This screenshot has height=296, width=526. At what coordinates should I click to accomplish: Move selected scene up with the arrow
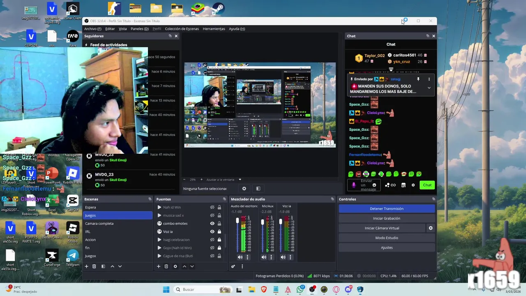click(112, 266)
